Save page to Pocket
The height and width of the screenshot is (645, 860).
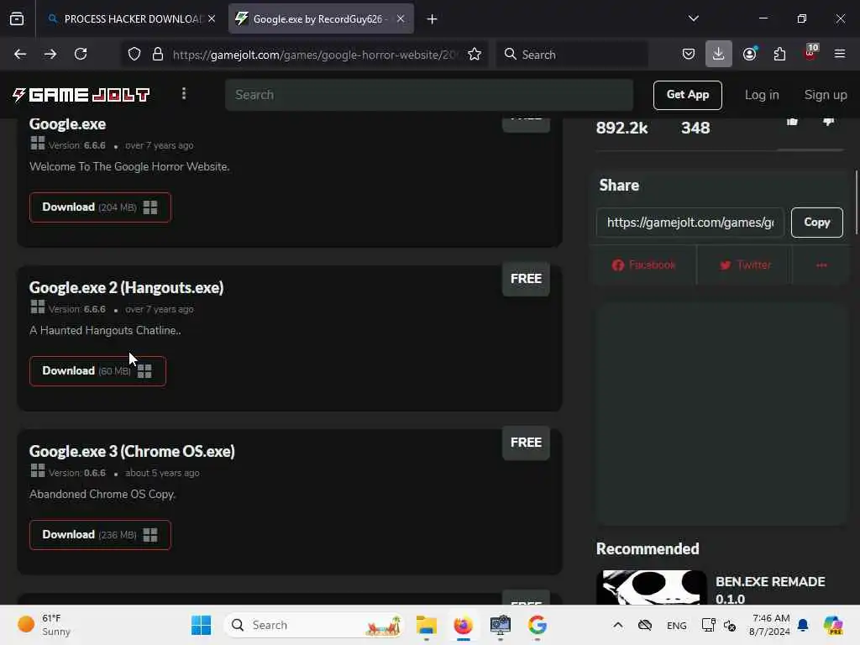point(689,54)
